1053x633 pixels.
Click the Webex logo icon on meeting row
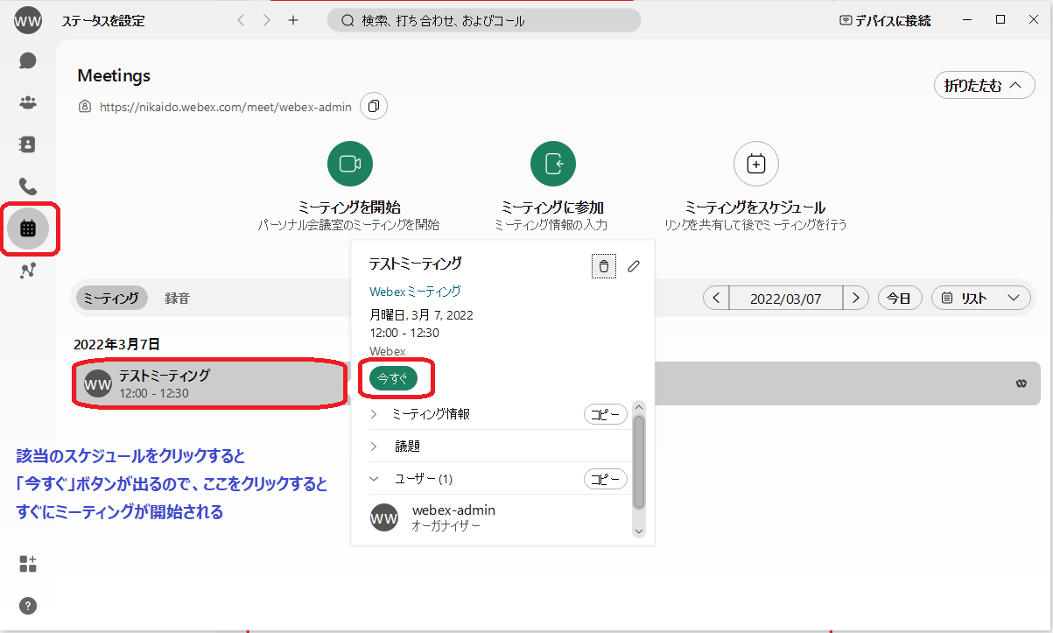(1021, 383)
